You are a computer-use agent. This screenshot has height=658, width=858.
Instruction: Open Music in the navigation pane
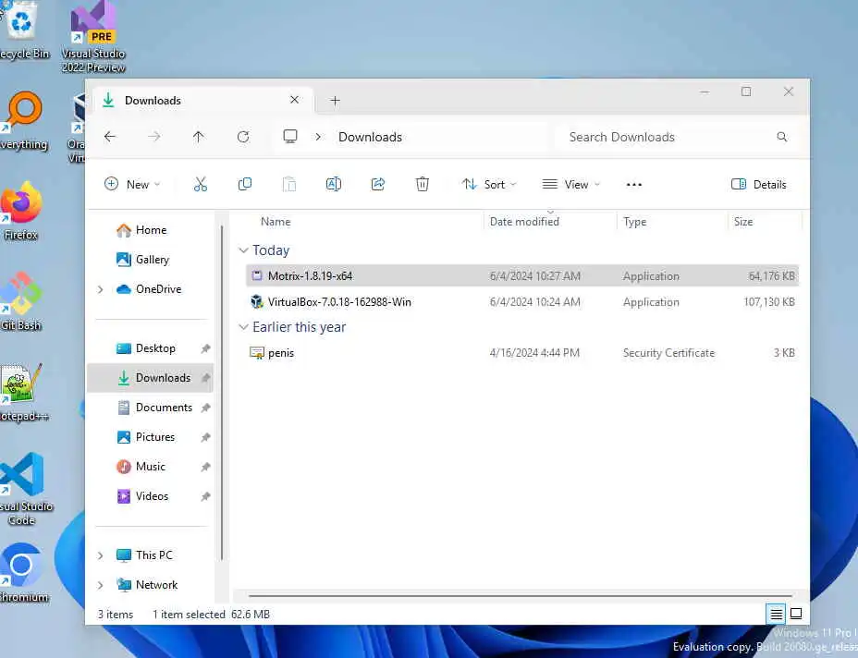(x=151, y=467)
